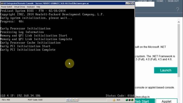The image size is (183, 103).
Task: Click 'iLO 4 IP: 192.168.34.186' text
Action: [20, 96]
